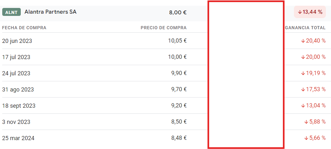This screenshot has height=149, width=331.
Task: Click the 13,44 % total loss badge
Action: (310, 12)
